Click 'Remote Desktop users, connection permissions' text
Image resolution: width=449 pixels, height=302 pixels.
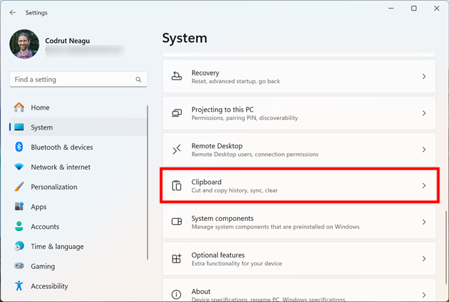(255, 154)
